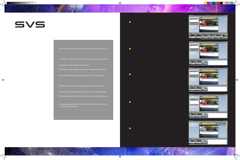Click text 'DV100ProHD, and MJPEG.'
The height and width of the screenshot is (160, 240).
(69, 106)
